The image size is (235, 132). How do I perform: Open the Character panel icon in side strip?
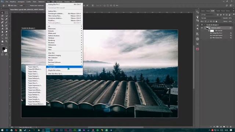click(x=198, y=25)
